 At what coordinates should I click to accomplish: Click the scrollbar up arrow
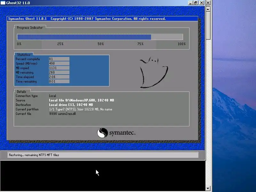point(208,9)
